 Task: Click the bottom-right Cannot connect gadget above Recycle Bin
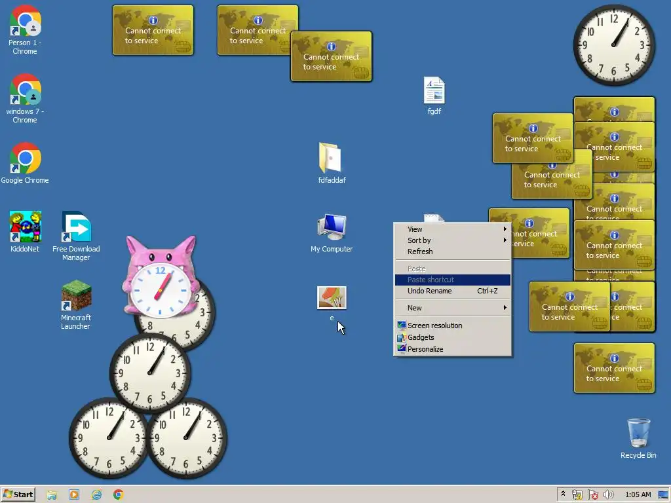click(614, 368)
